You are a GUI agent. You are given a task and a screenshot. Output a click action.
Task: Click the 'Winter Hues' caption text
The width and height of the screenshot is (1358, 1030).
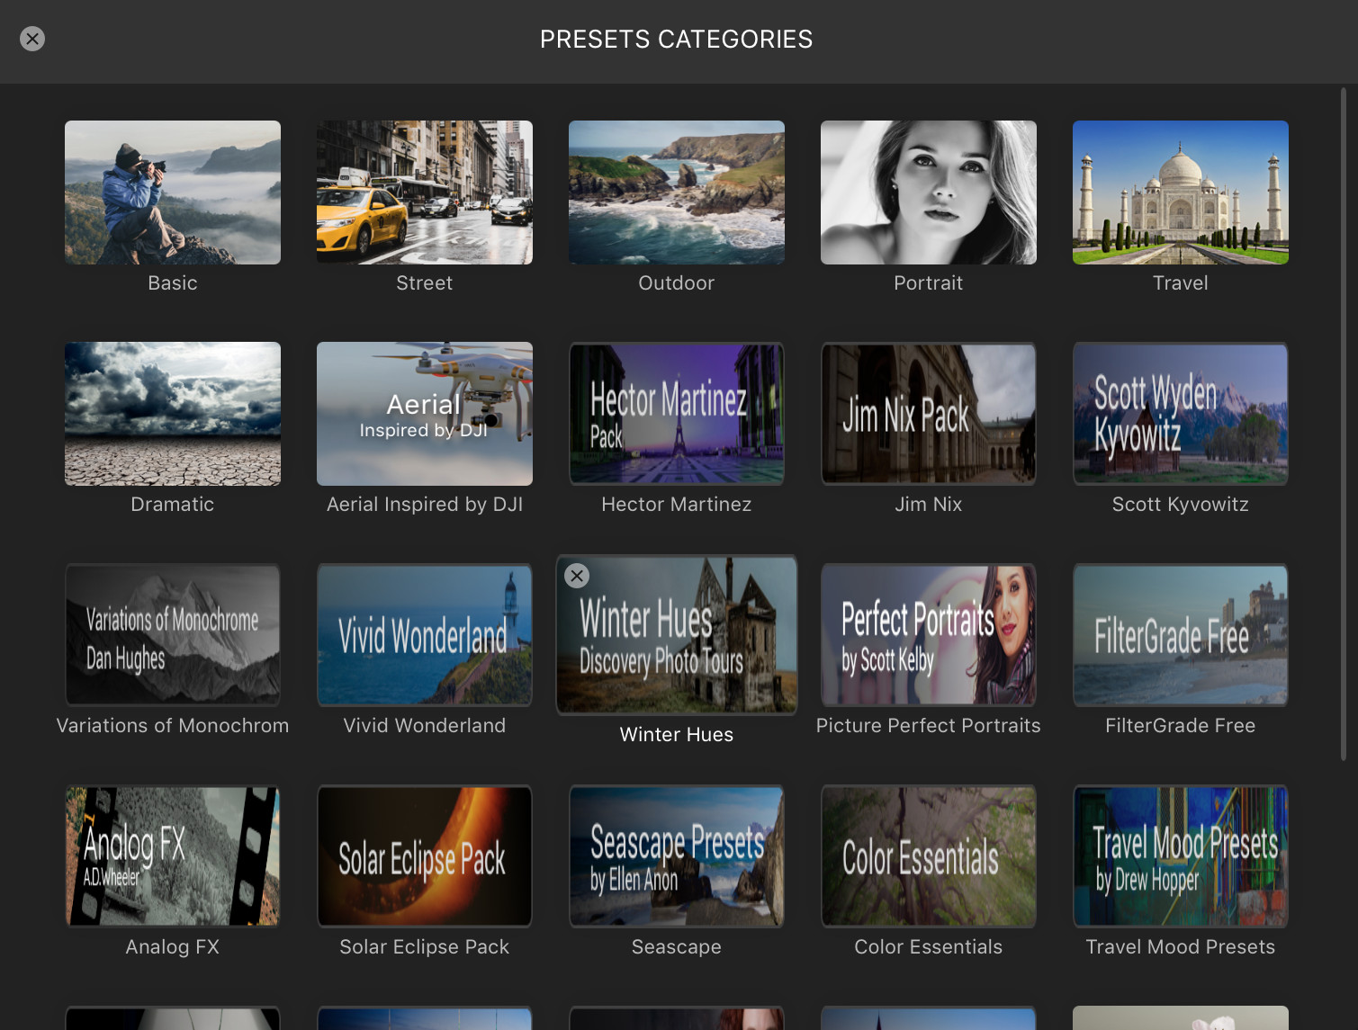pyautogui.click(x=677, y=735)
